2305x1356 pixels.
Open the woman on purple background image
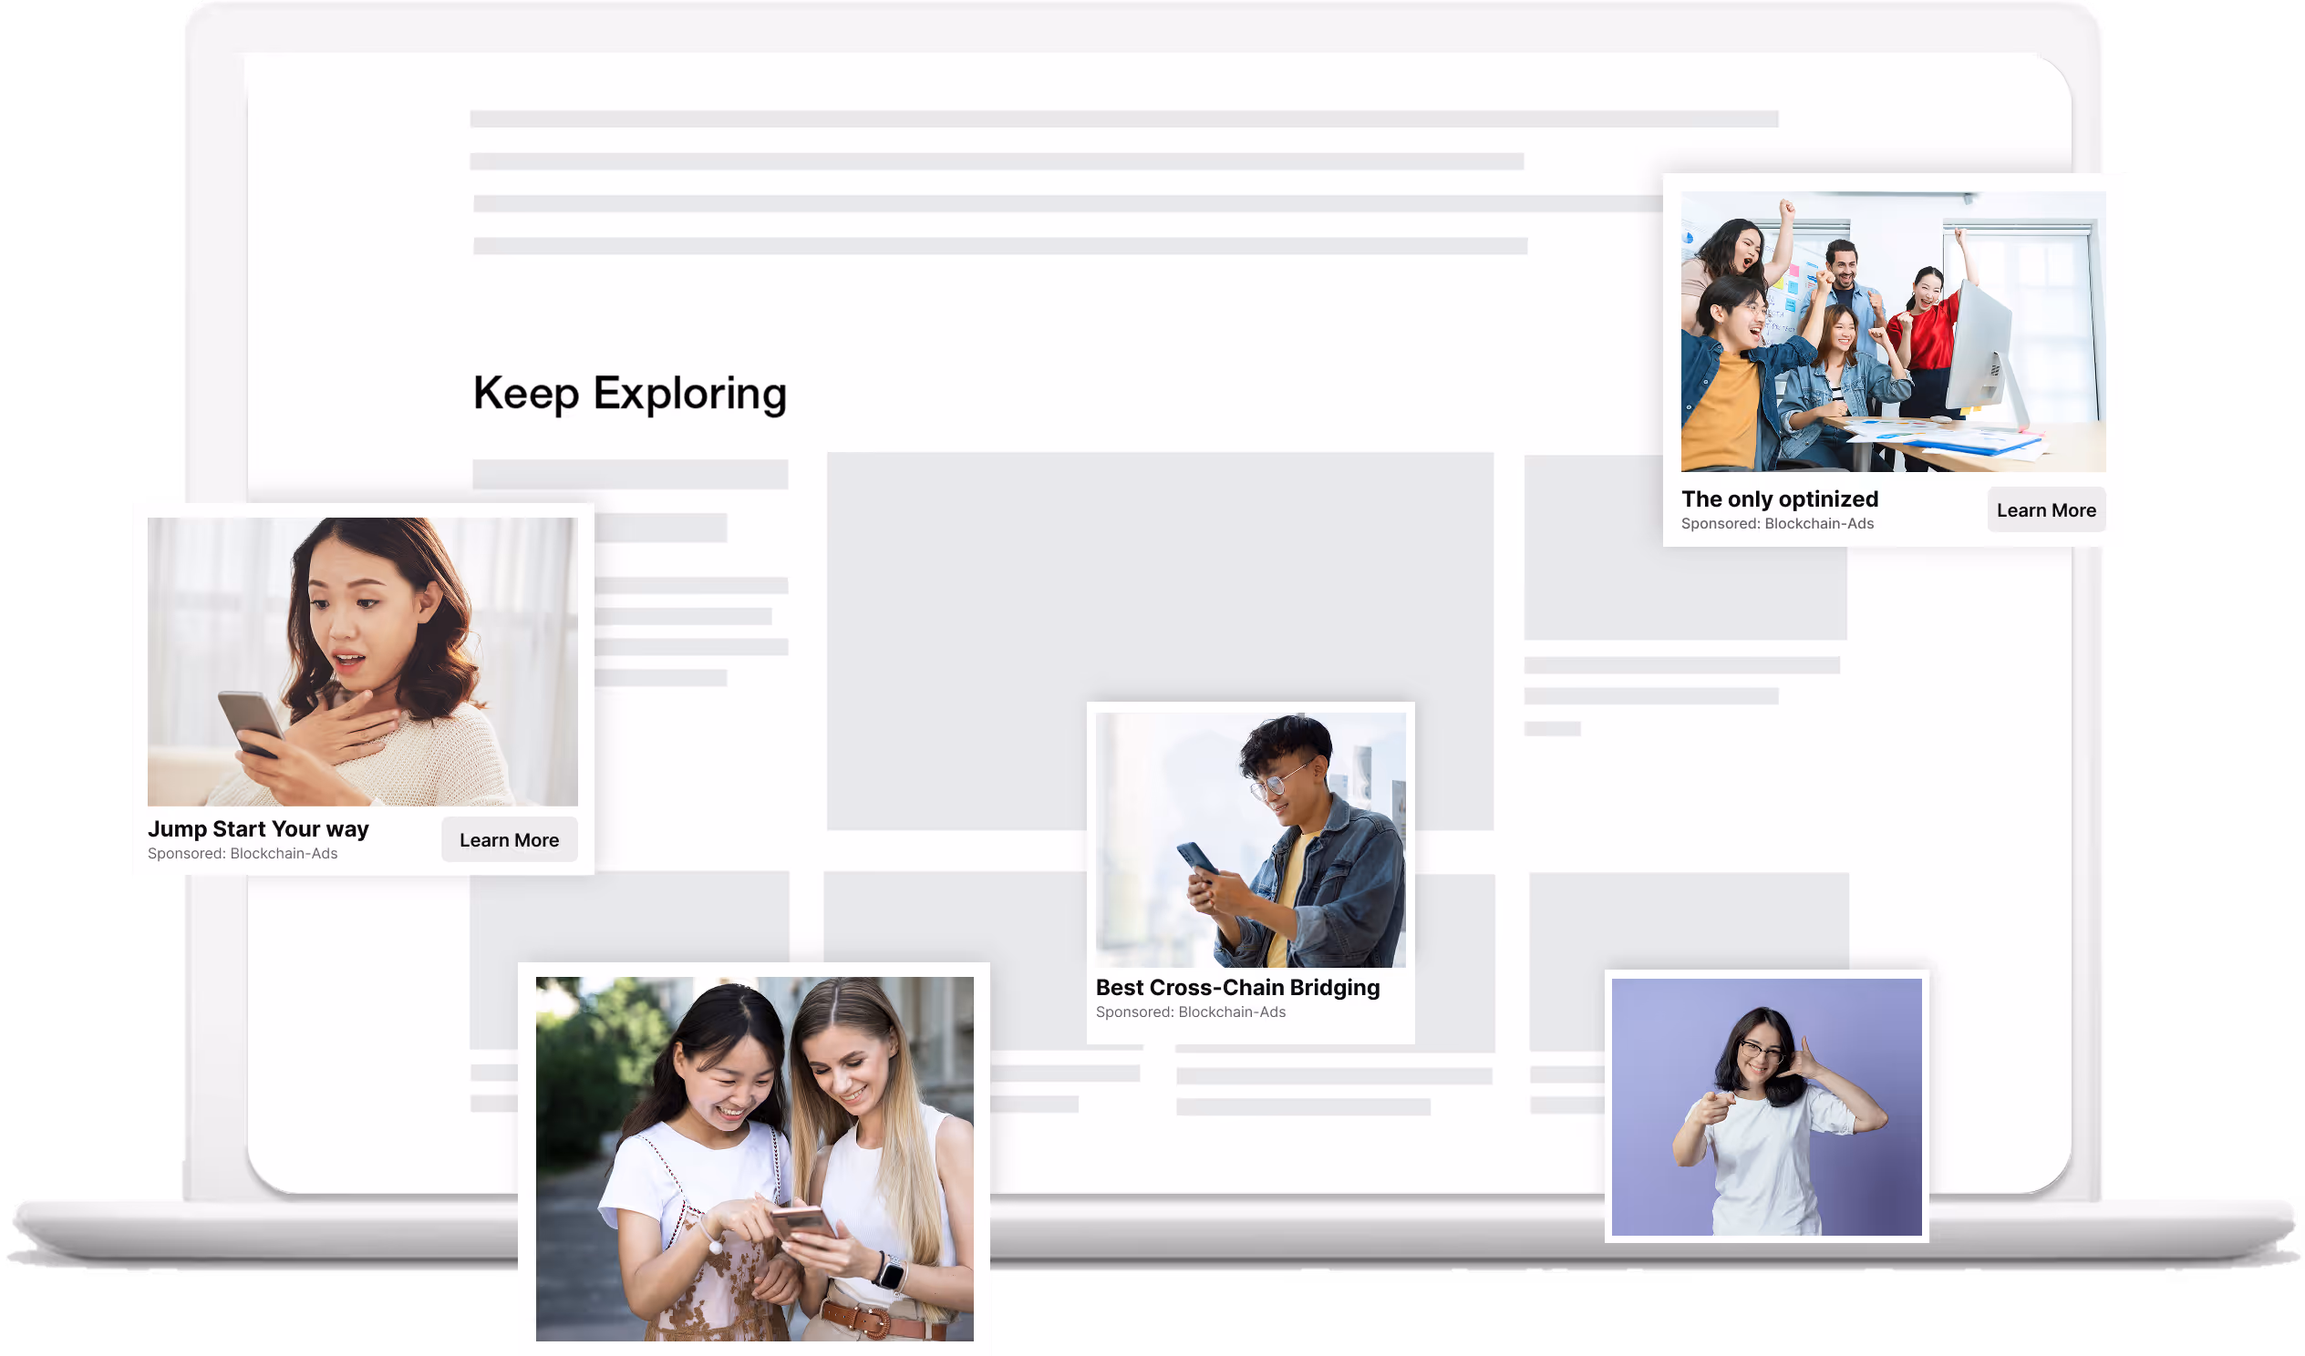pos(1765,1106)
